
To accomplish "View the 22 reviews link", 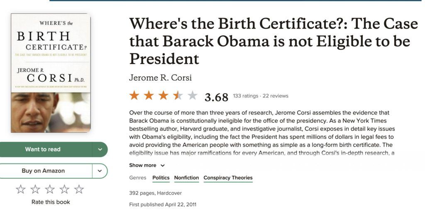I will (275, 96).
